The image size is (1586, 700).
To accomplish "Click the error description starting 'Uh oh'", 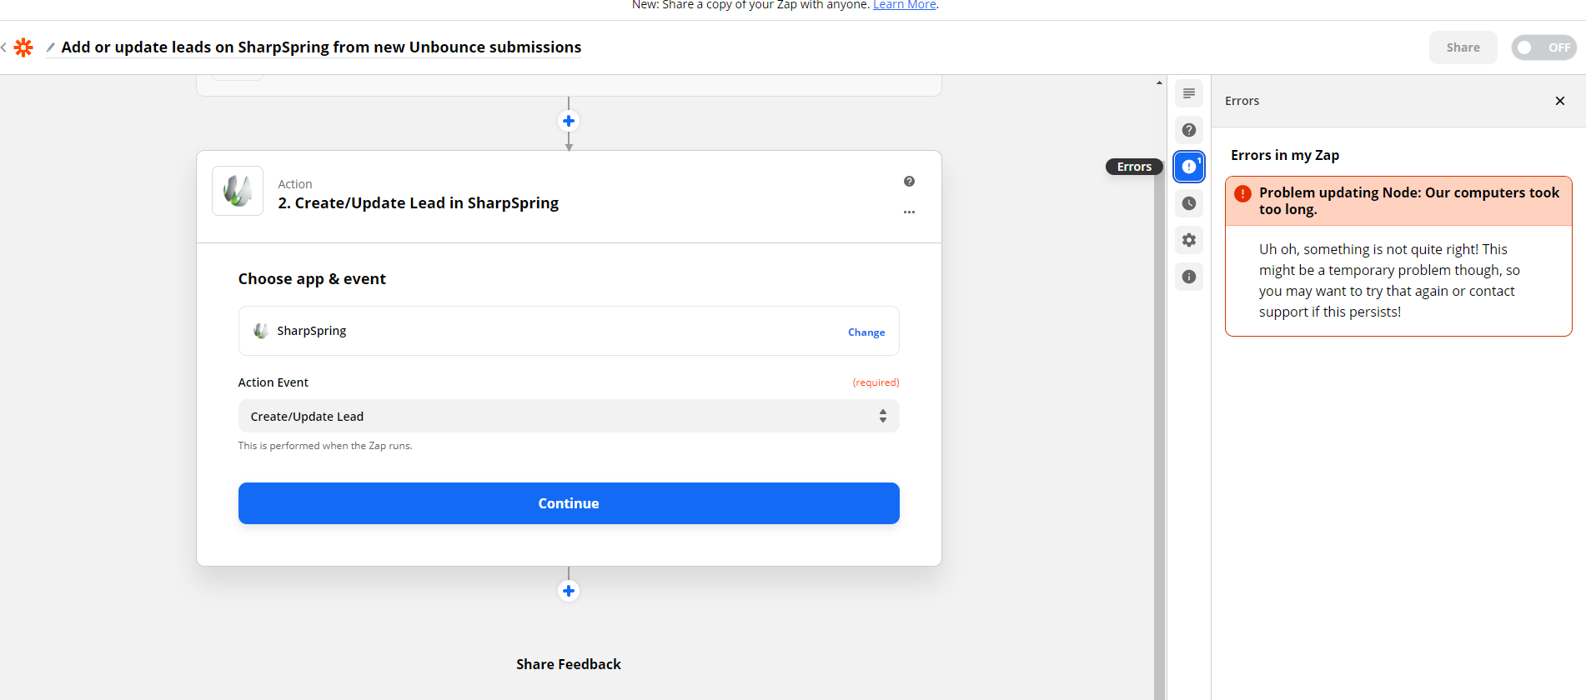I will coord(1389,281).
